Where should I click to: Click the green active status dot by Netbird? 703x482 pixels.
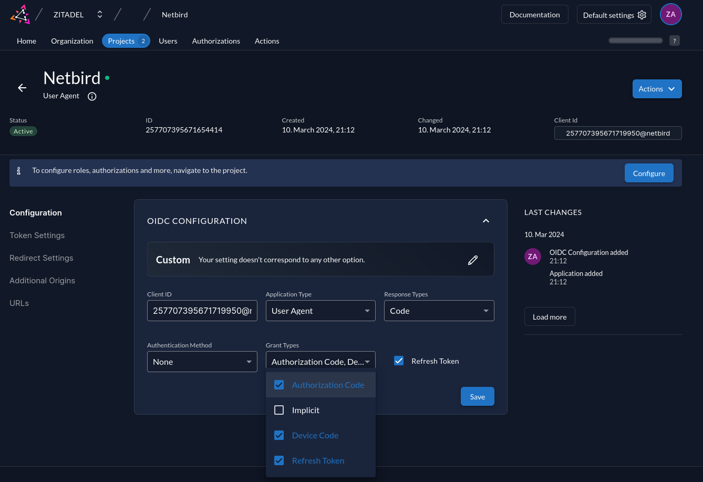click(107, 78)
